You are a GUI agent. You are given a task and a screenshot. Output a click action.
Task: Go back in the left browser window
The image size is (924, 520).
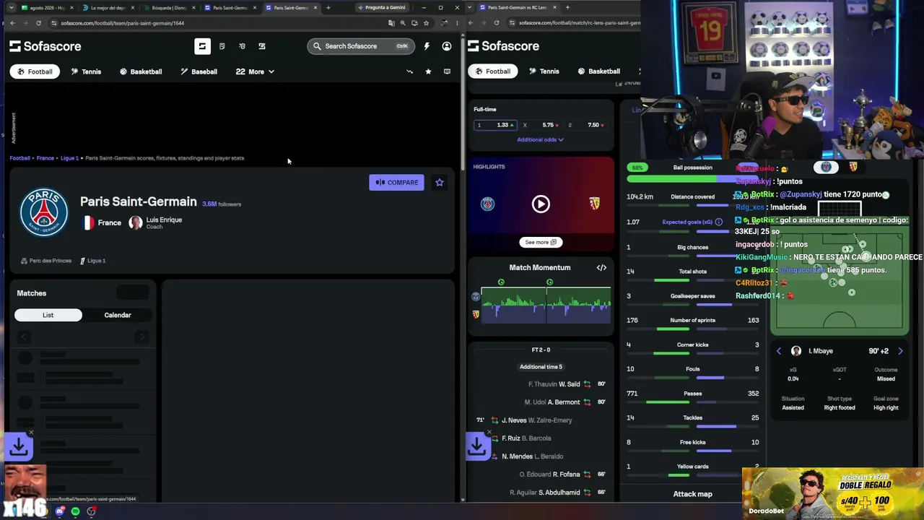click(x=12, y=23)
